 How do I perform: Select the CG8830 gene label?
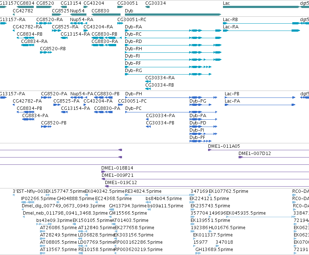coord(100,11)
